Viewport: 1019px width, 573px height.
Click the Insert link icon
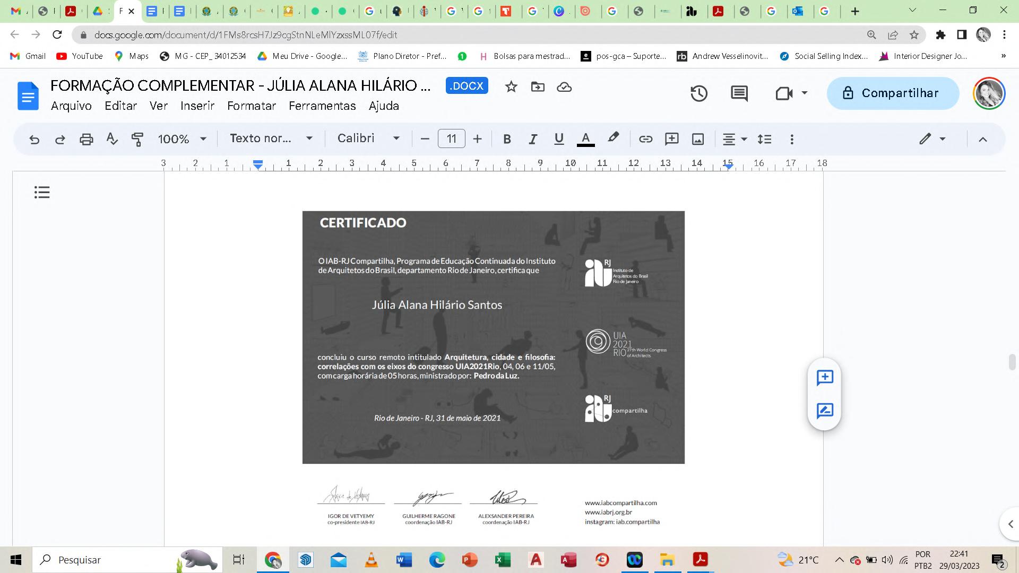[645, 139]
